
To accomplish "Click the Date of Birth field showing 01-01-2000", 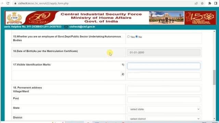I will [x=164, y=52].
